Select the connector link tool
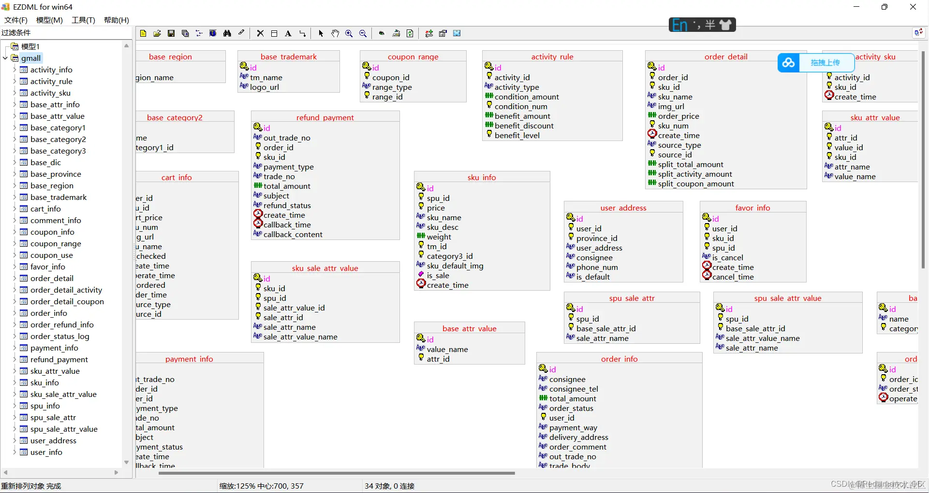The image size is (929, 493). 302,33
